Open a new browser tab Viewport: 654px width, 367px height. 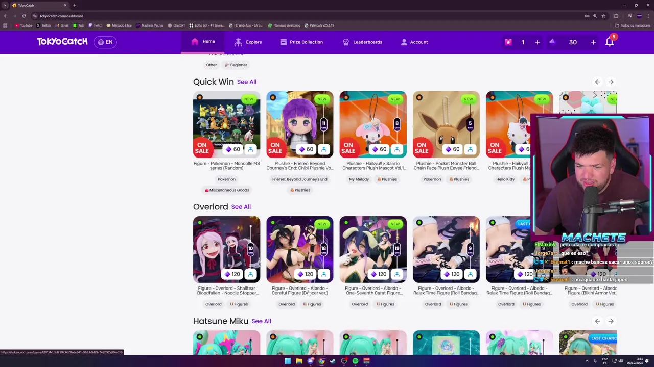75,5
